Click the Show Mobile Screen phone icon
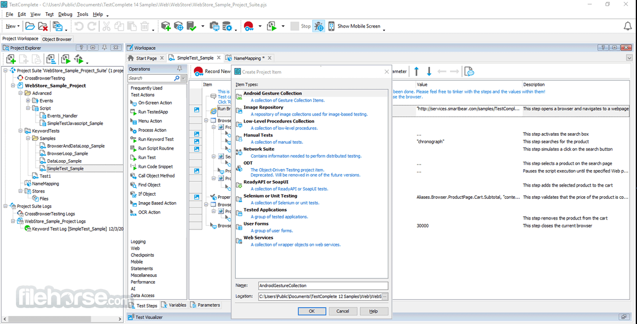This screenshot has width=637, height=324. click(331, 26)
